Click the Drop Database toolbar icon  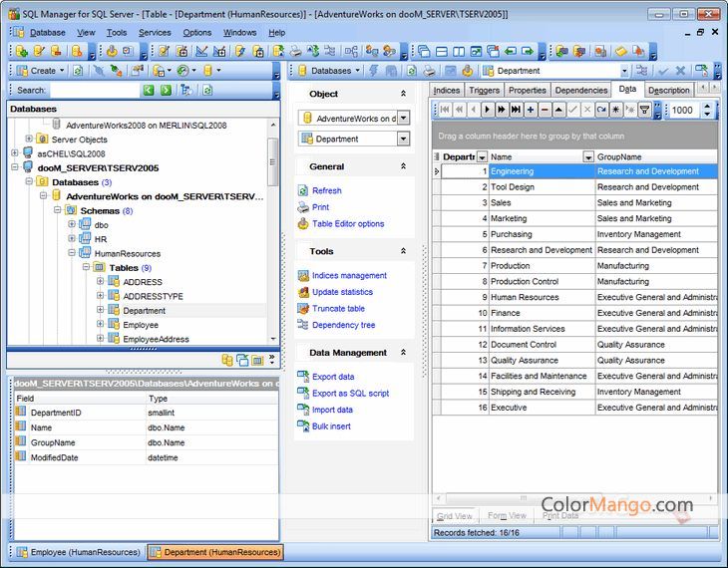(56, 51)
